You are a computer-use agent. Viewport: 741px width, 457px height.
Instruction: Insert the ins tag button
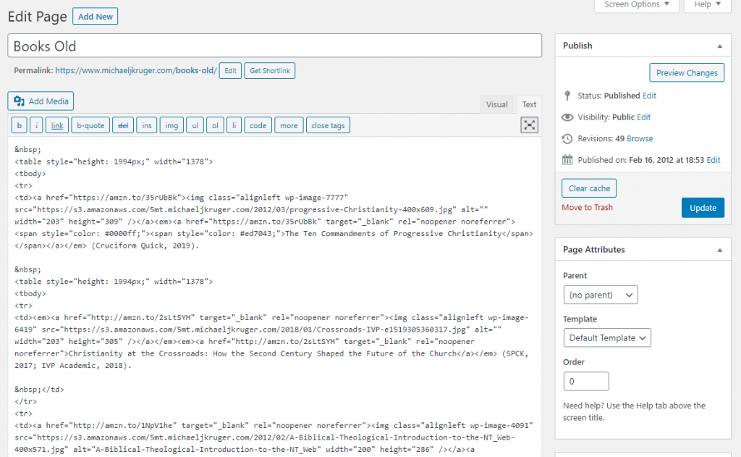(x=147, y=125)
